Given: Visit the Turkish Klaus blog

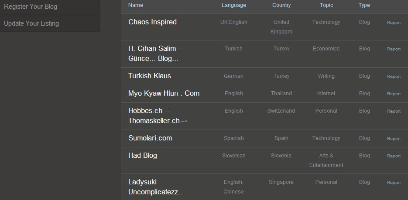Looking at the screenshot, I should pos(150,76).
